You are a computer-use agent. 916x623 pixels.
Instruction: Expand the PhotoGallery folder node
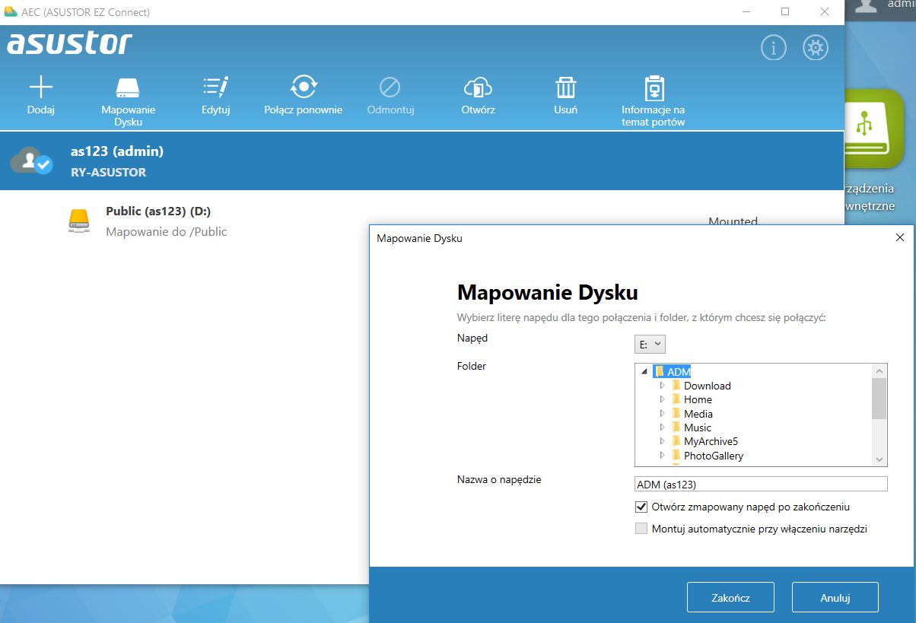(662, 456)
